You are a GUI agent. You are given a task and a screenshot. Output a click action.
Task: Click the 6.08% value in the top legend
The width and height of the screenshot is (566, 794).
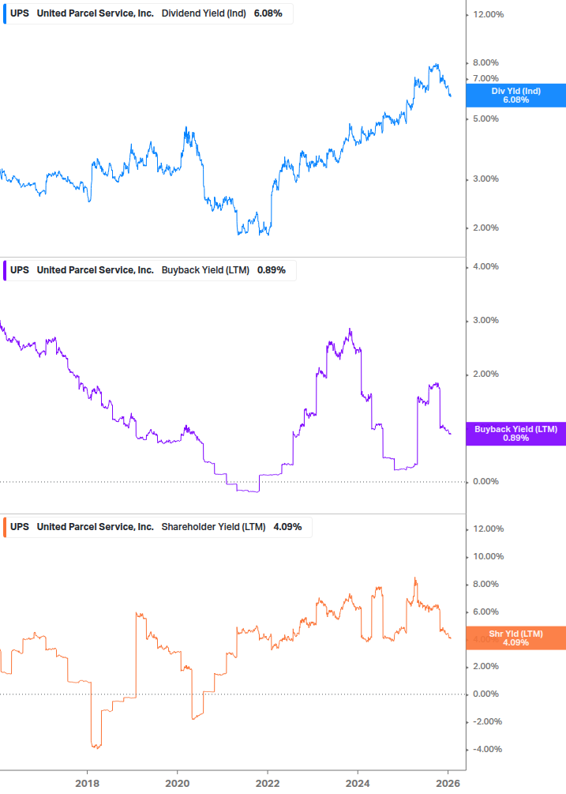click(x=268, y=13)
